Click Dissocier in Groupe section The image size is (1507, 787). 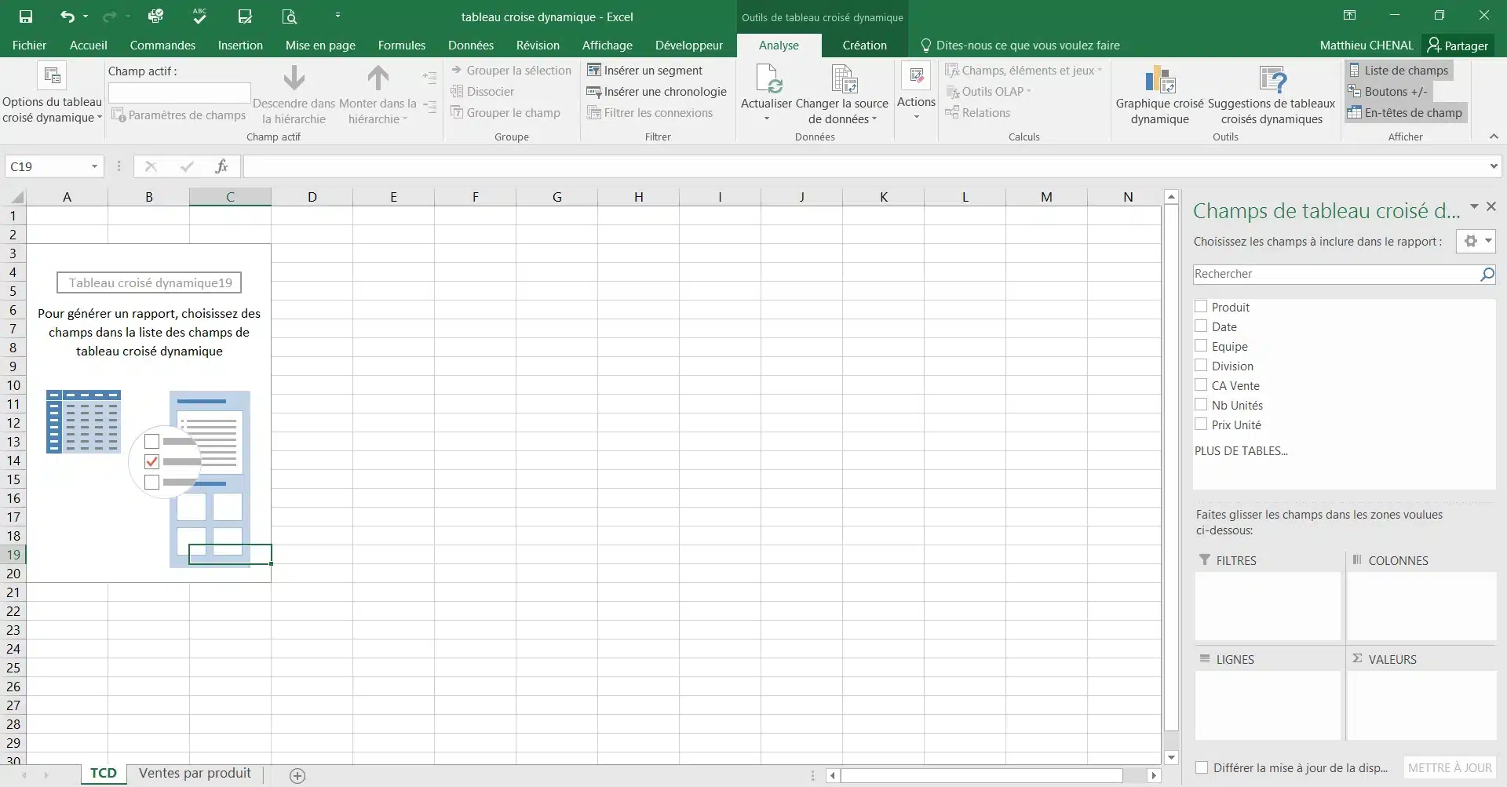coord(482,92)
